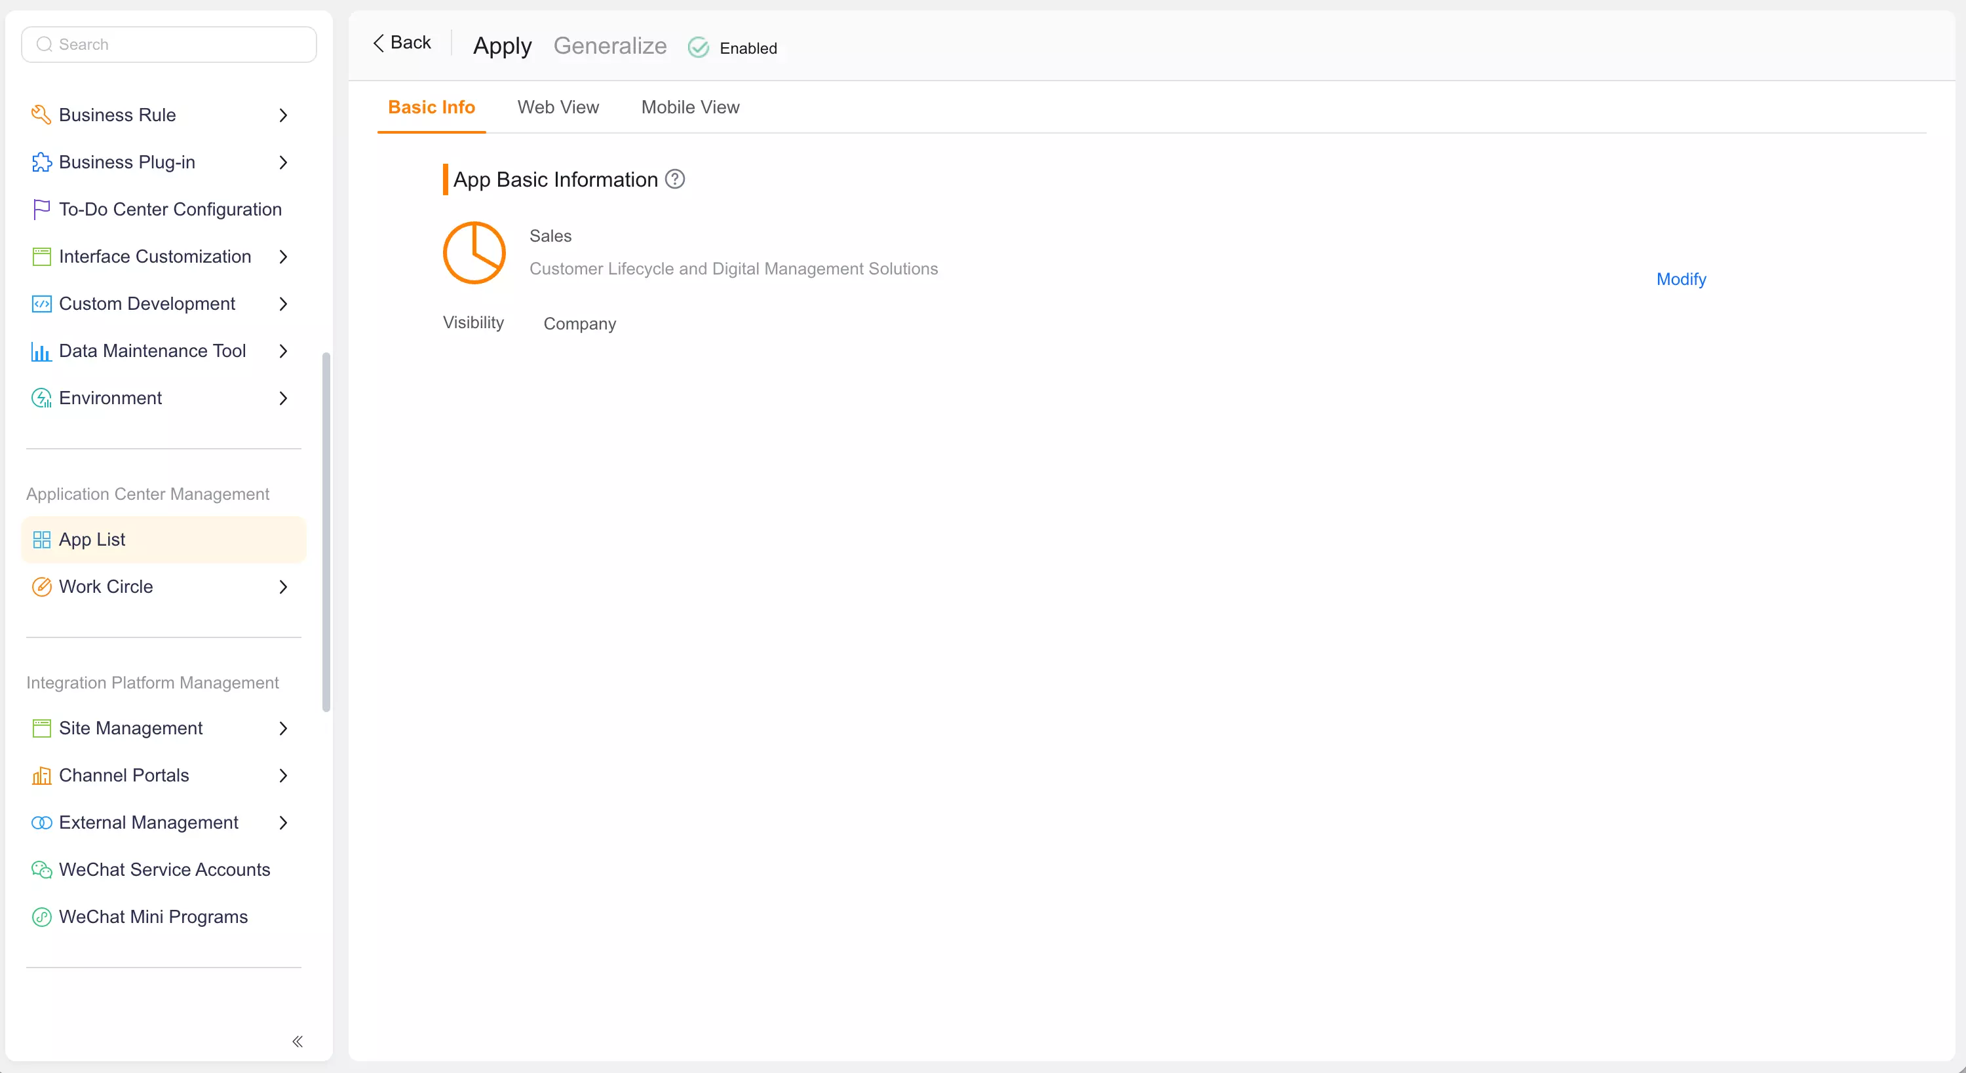Switch to the Basic Info tab
Viewport: 1966px width, 1073px height.
[x=431, y=107]
